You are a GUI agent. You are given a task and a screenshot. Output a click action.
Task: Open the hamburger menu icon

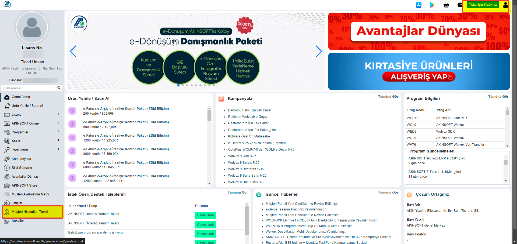pos(19,5)
